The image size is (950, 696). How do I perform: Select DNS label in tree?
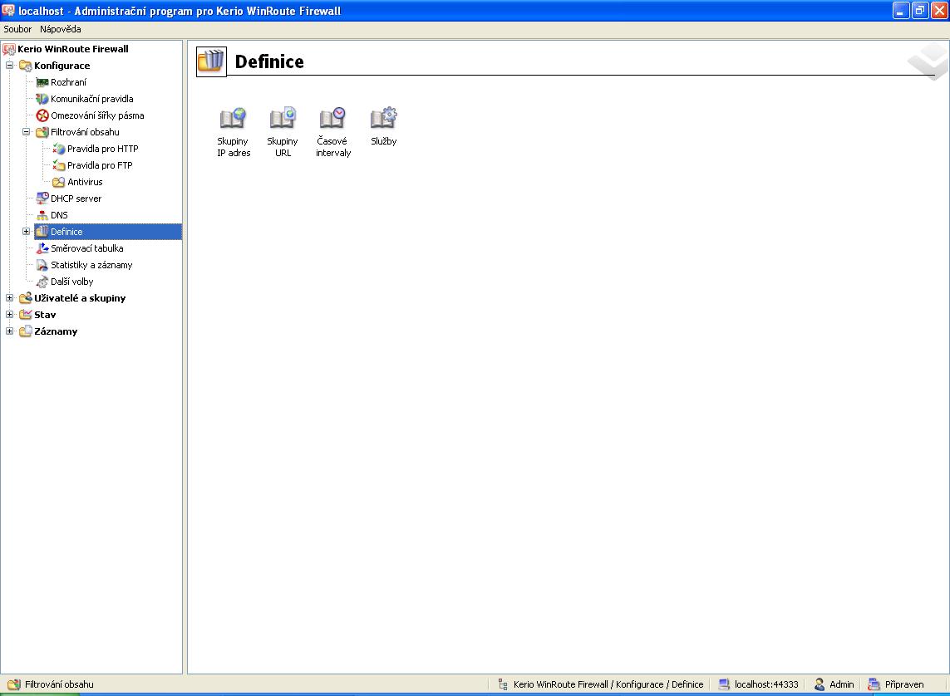(x=59, y=215)
